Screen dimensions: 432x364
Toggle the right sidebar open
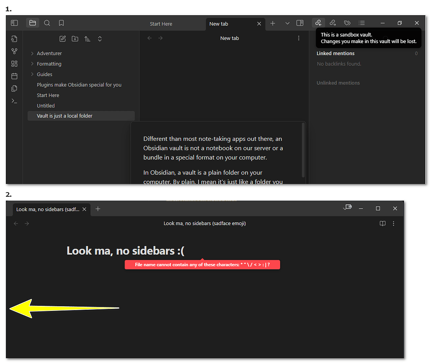point(300,23)
